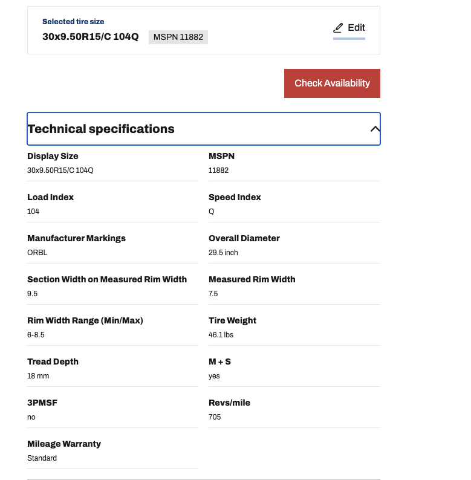Click the Edit link text
The width and height of the screenshot is (471, 480).
coord(356,28)
